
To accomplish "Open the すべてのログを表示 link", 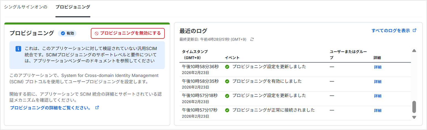I will click(x=390, y=31).
